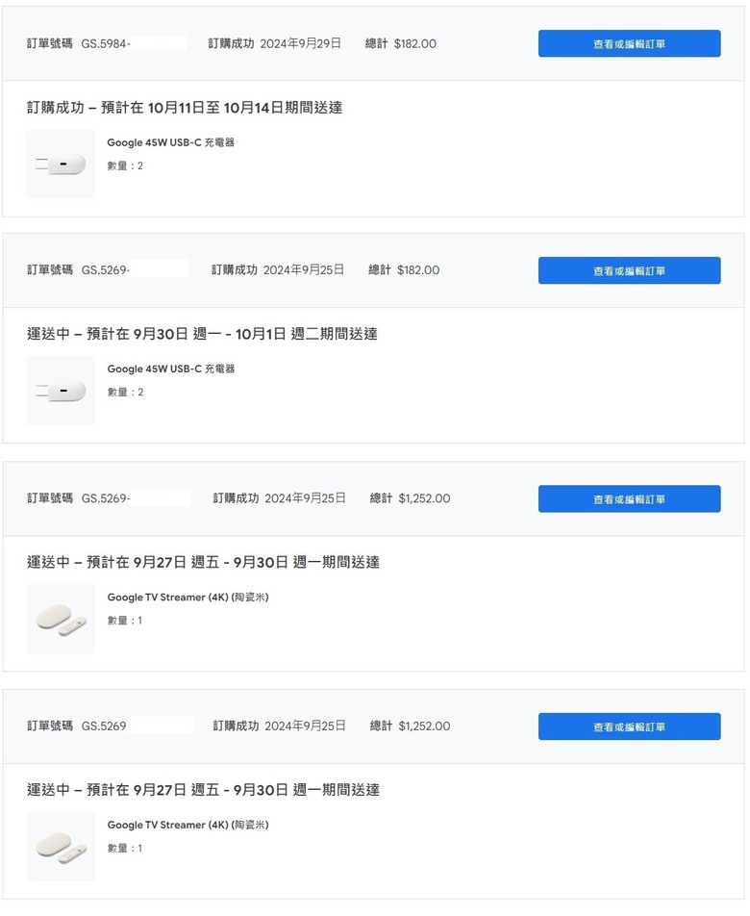750x916 pixels.
Task: Open the last TV Streamer product thumbnail
Action: [61, 847]
